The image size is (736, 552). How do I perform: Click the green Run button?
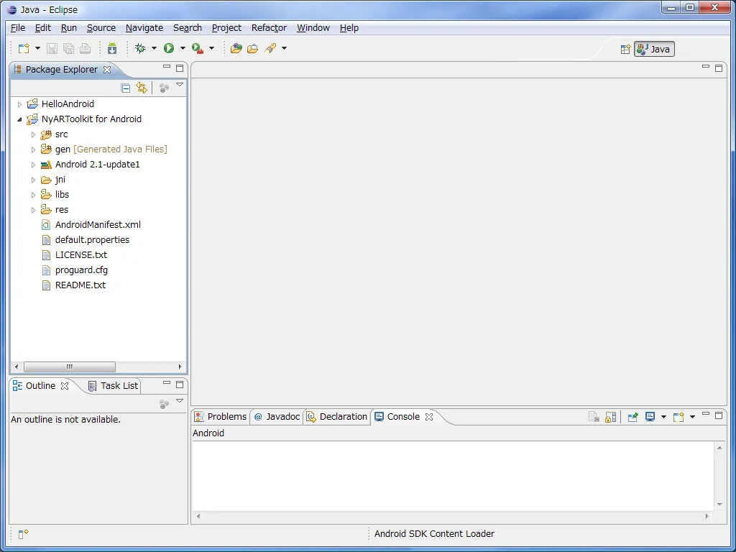pos(169,48)
